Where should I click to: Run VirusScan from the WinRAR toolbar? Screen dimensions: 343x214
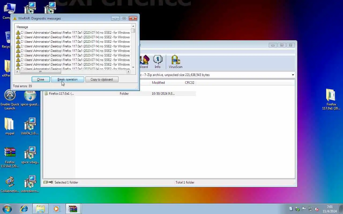[x=176, y=62]
